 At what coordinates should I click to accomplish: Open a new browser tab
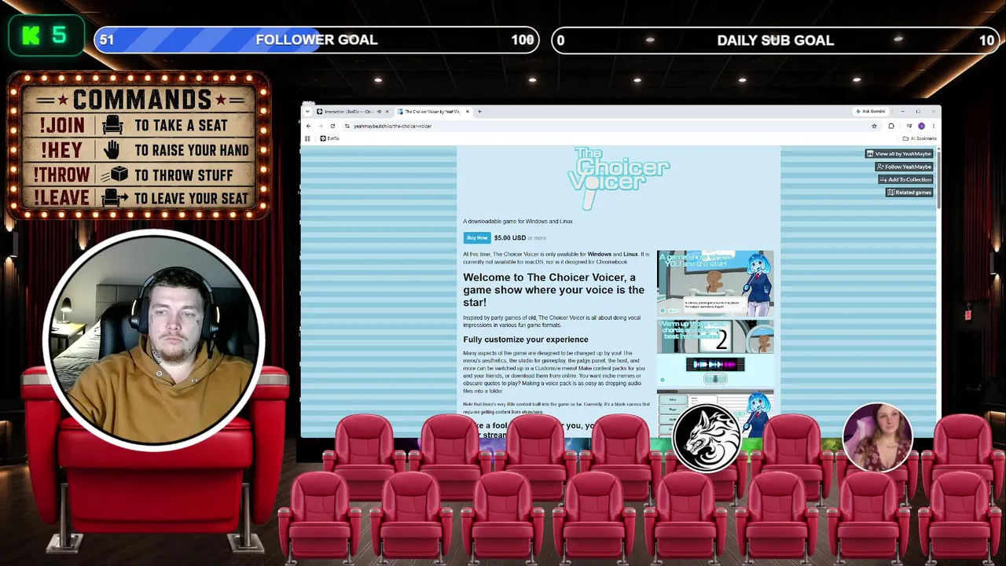[479, 112]
